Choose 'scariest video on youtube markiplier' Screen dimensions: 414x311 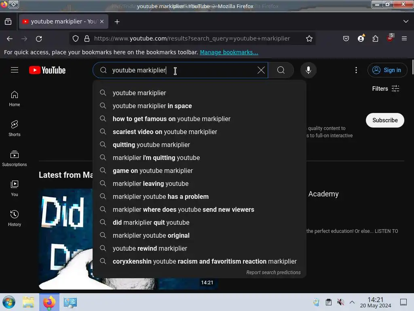point(199,132)
